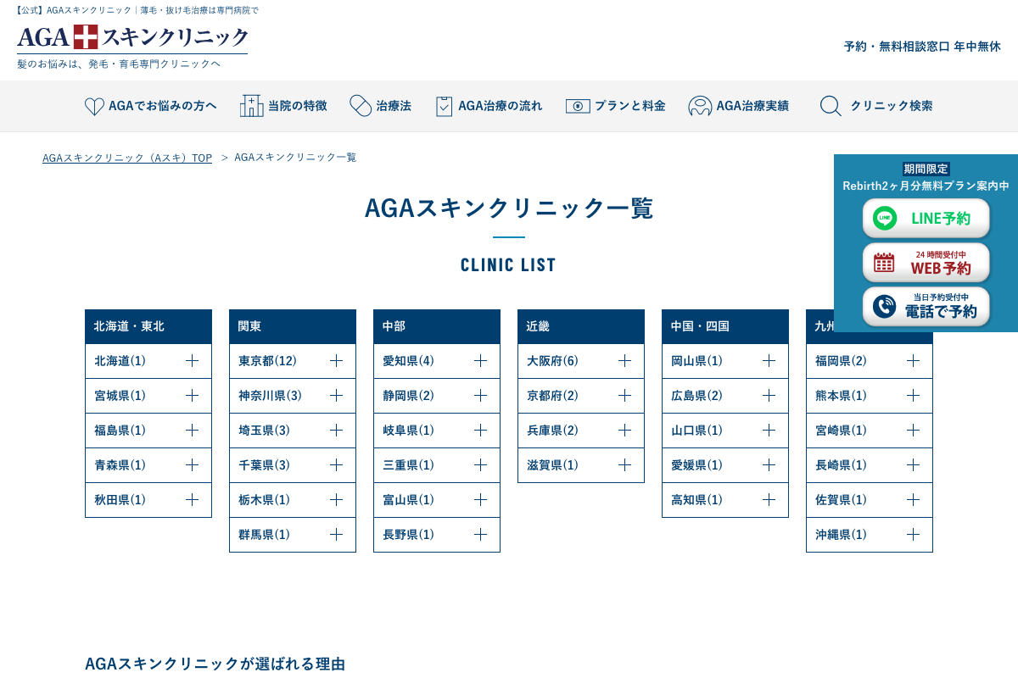Click the AGAスキンクリニック（Aスキ）TOP breadcrumb link
The height and width of the screenshot is (678, 1018).
126,157
